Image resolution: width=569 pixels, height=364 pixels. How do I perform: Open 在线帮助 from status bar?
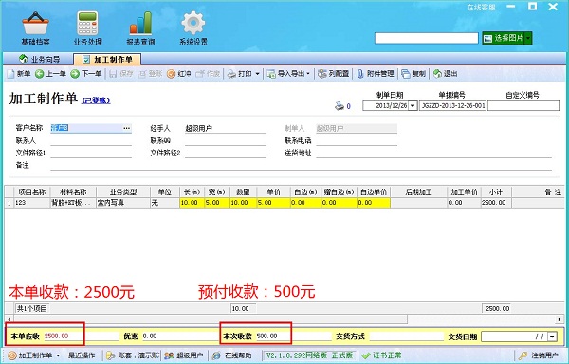pos(232,355)
